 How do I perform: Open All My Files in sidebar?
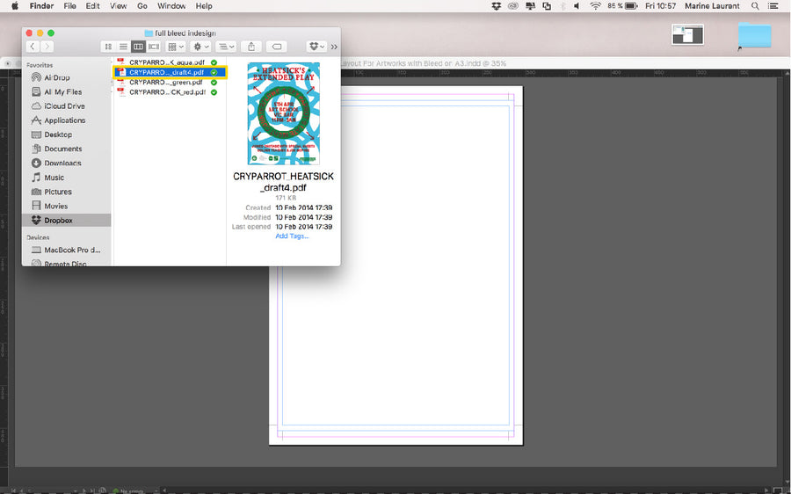[62, 91]
